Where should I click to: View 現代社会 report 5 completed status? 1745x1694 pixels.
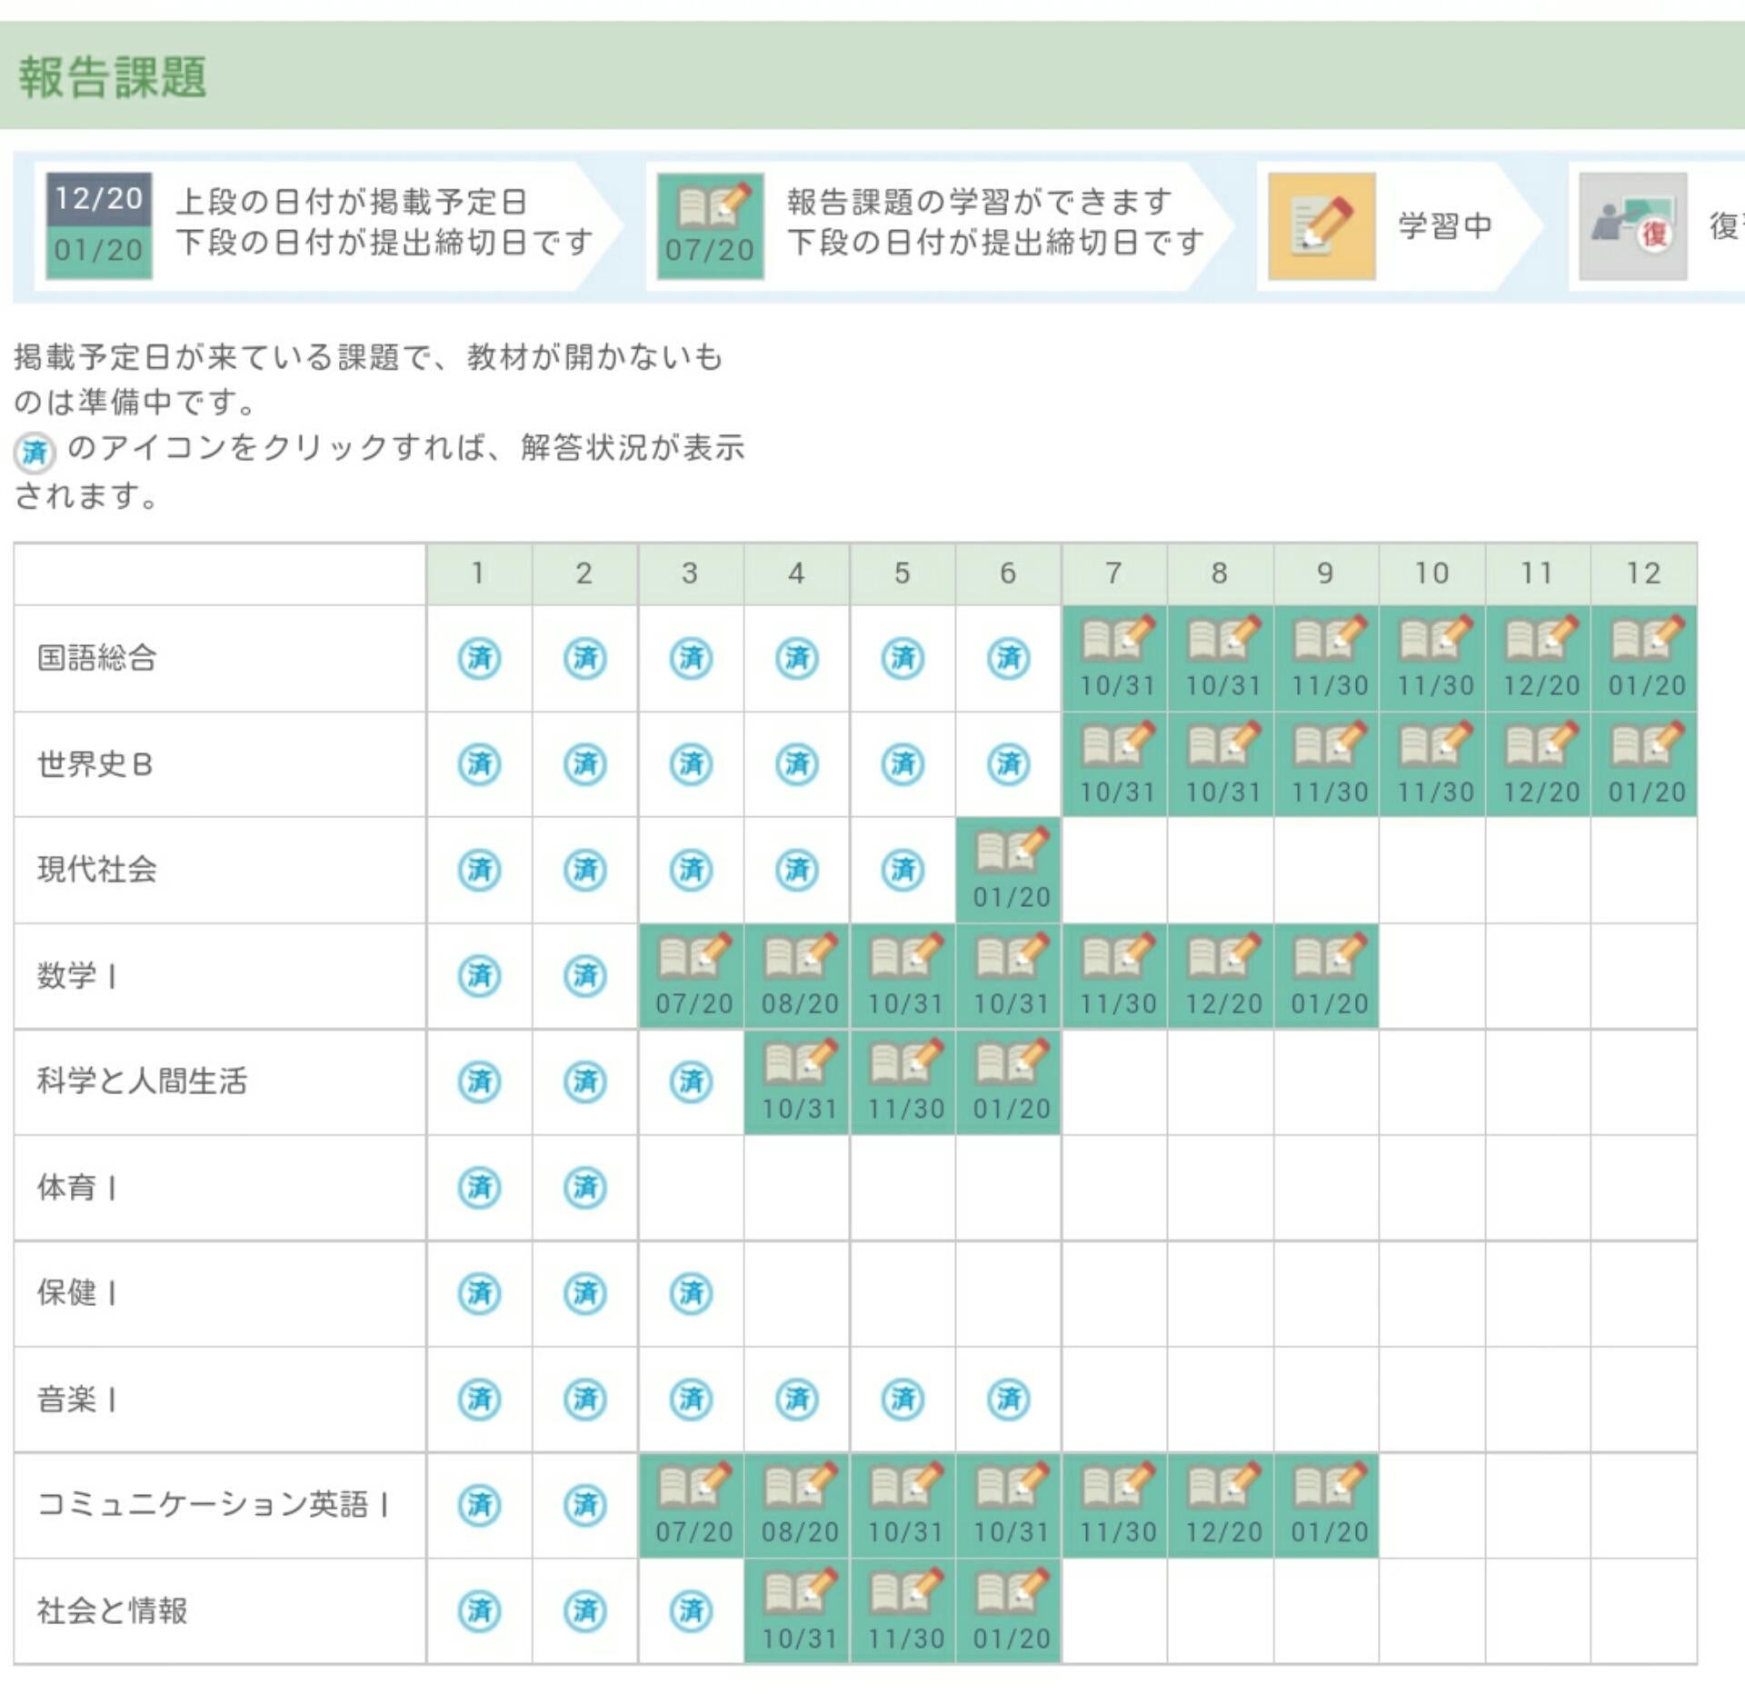click(x=902, y=870)
